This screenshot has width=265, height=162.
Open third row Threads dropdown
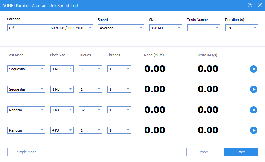[x=119, y=110]
